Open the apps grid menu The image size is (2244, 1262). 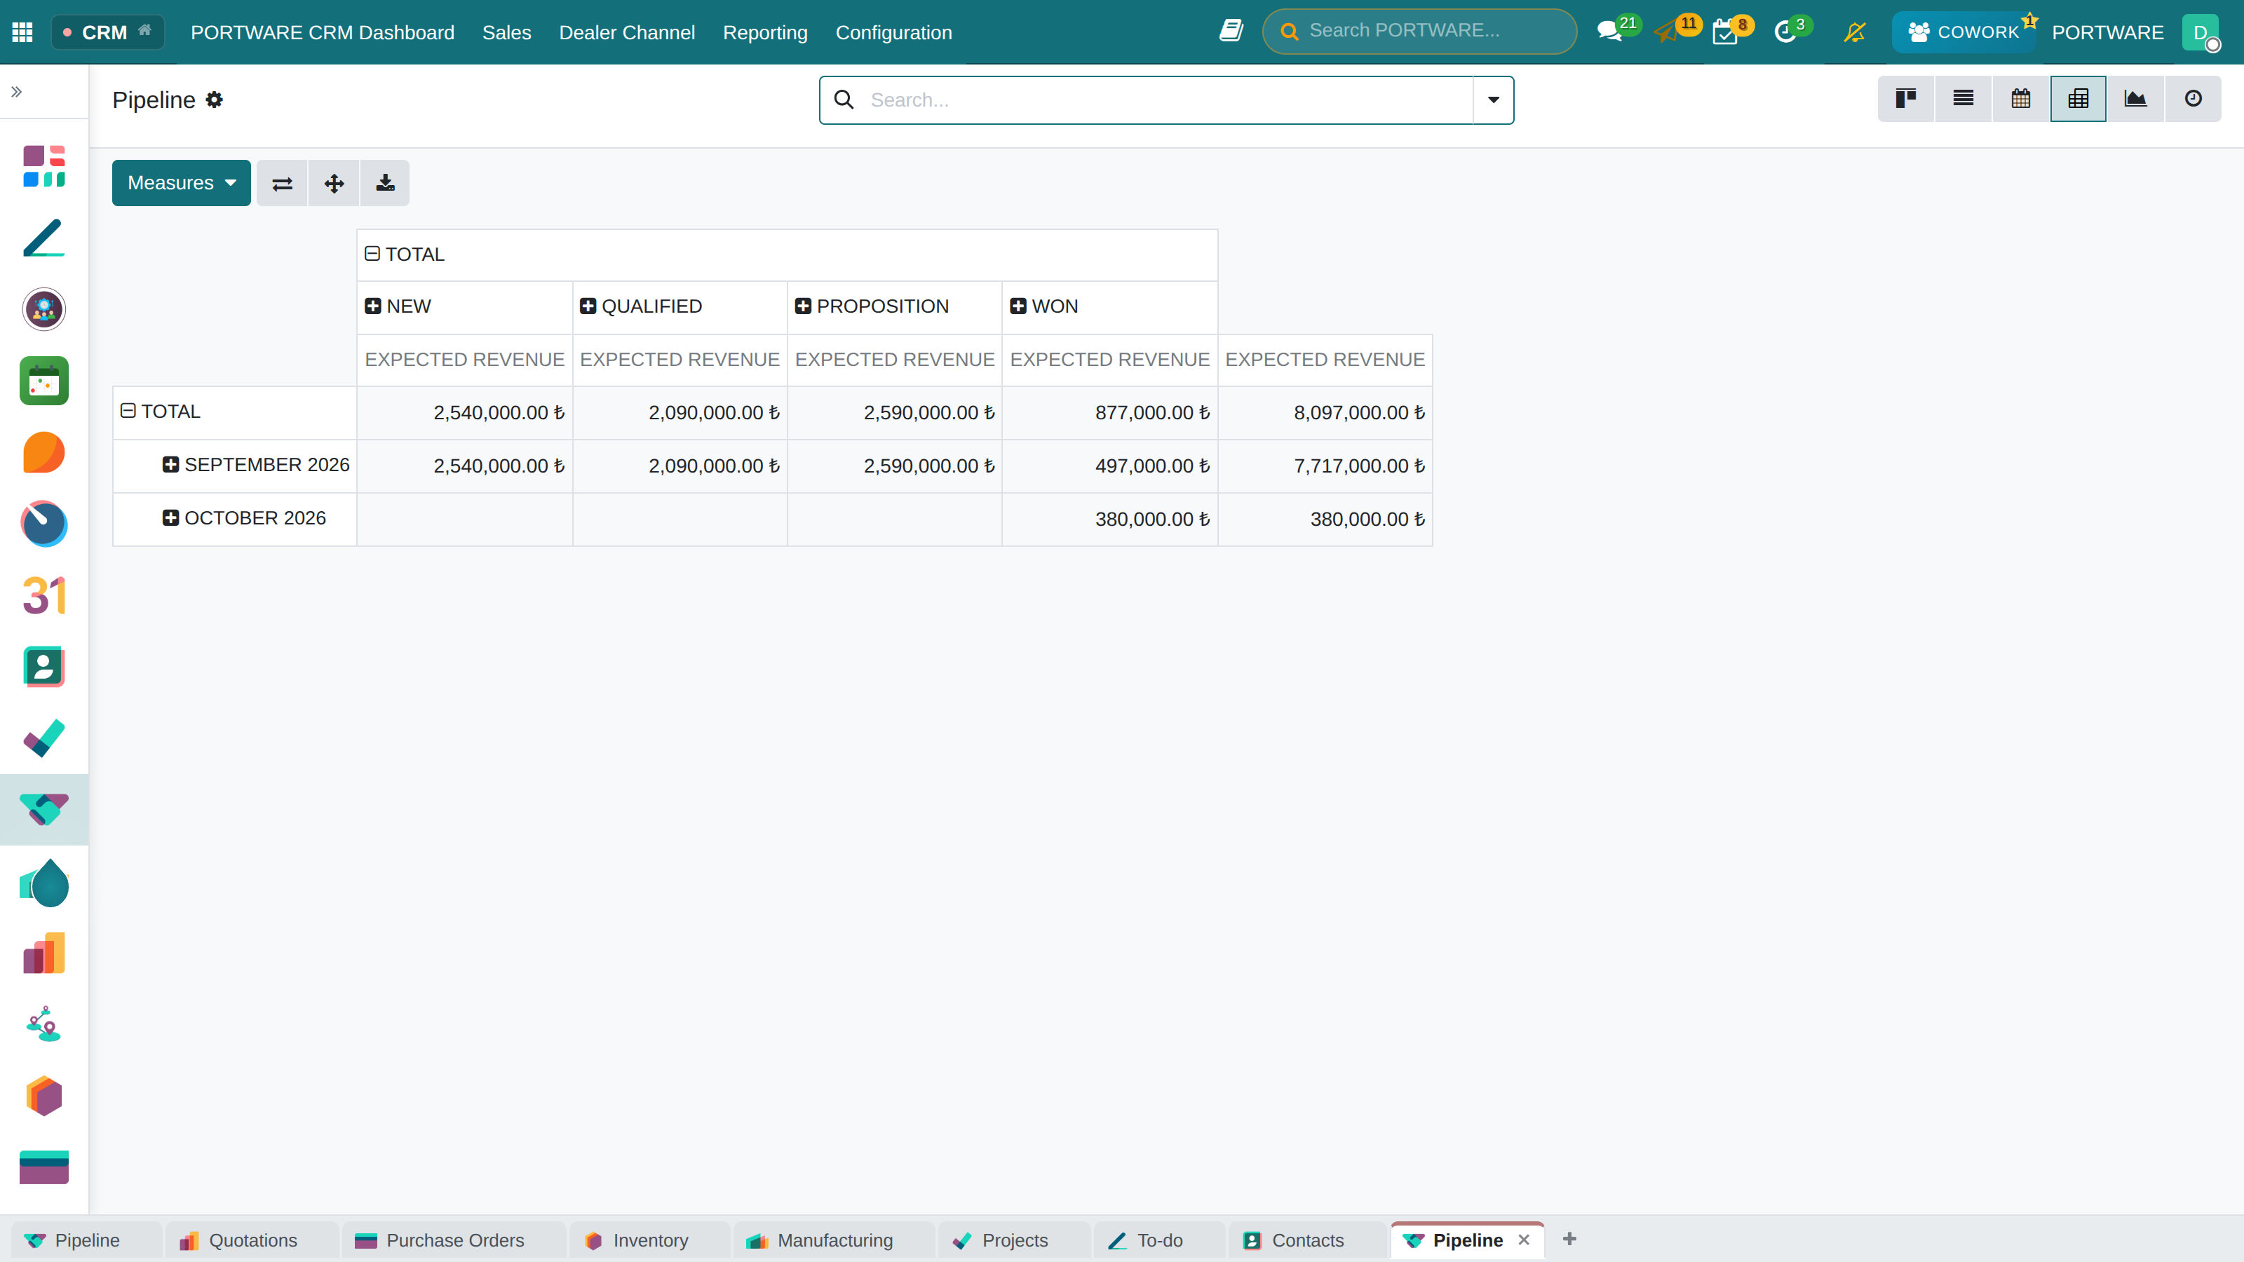[x=22, y=32]
